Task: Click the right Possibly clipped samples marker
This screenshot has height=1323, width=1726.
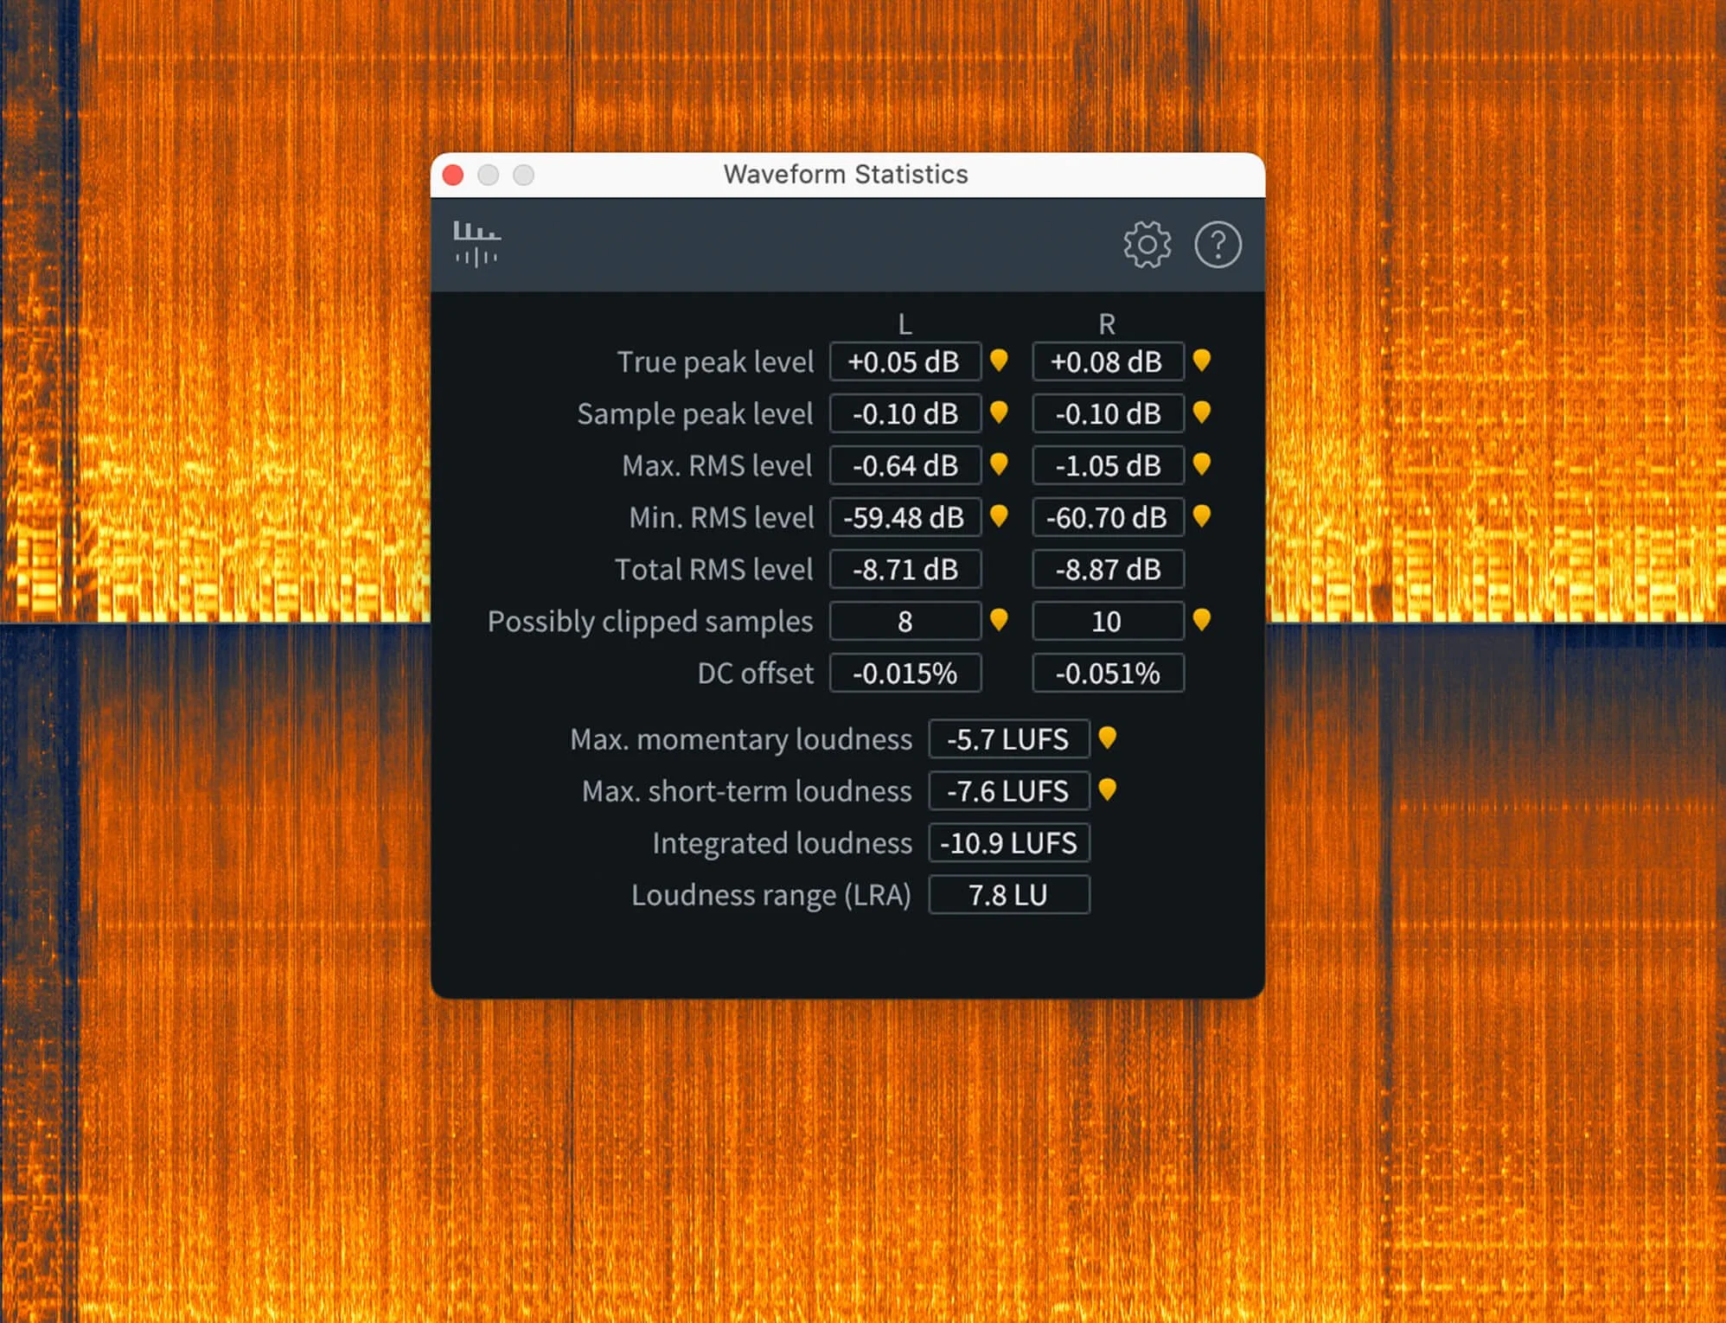Action: (1201, 620)
